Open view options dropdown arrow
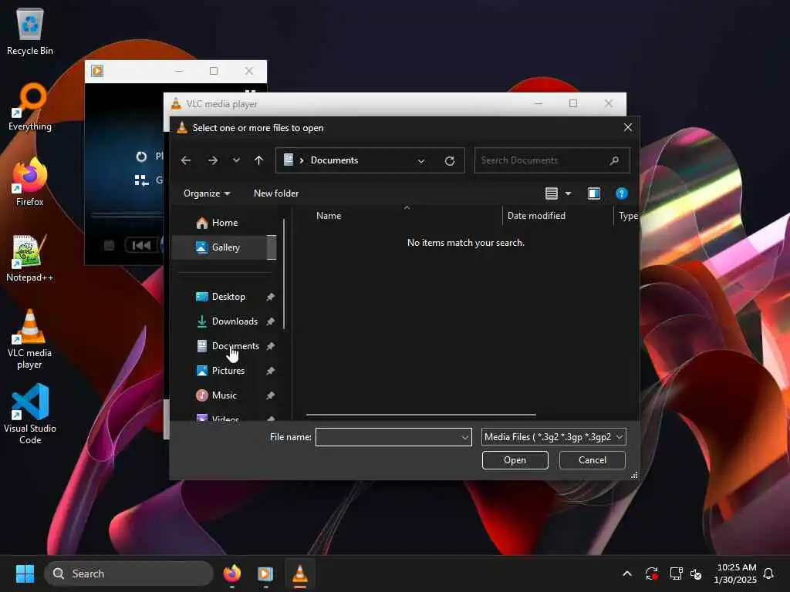The height and width of the screenshot is (592, 790). coord(569,193)
